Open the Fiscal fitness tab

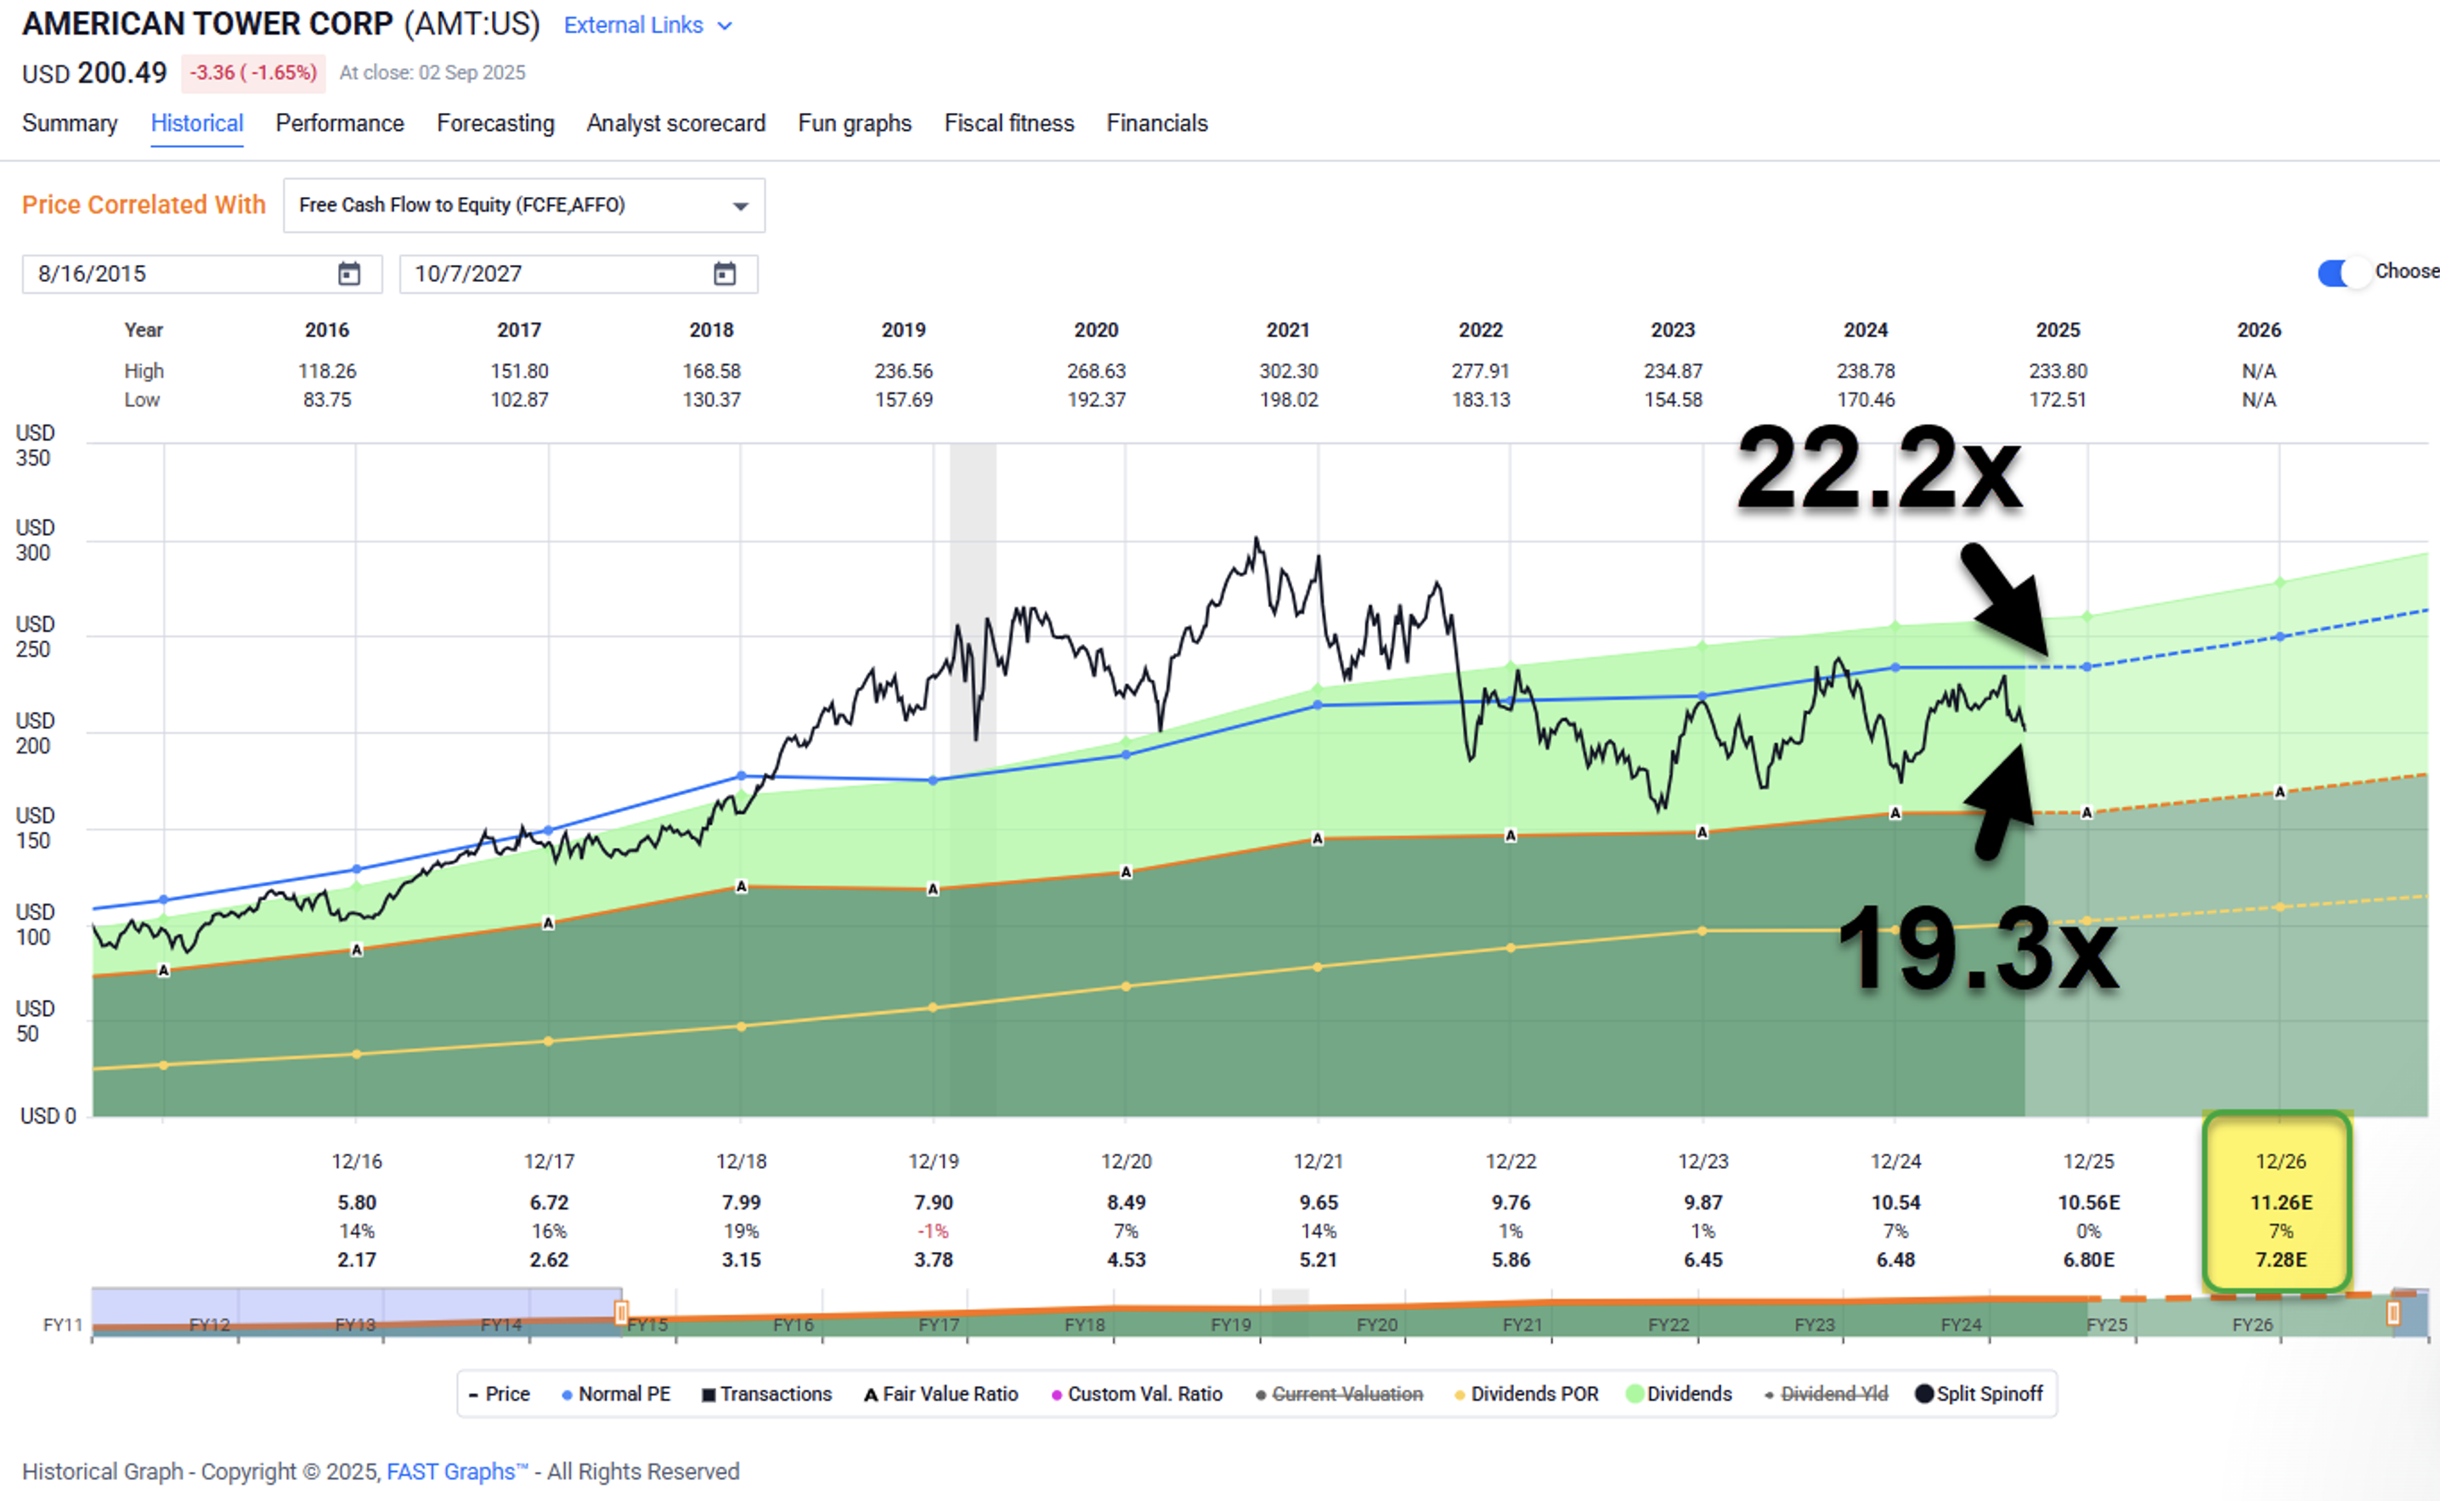tap(1009, 123)
